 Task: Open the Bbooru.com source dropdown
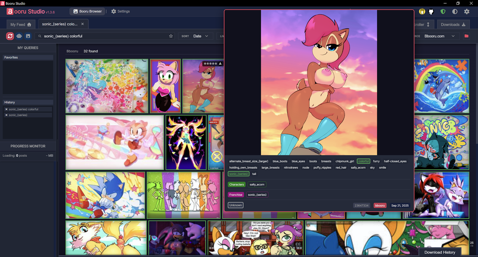[x=440, y=36]
